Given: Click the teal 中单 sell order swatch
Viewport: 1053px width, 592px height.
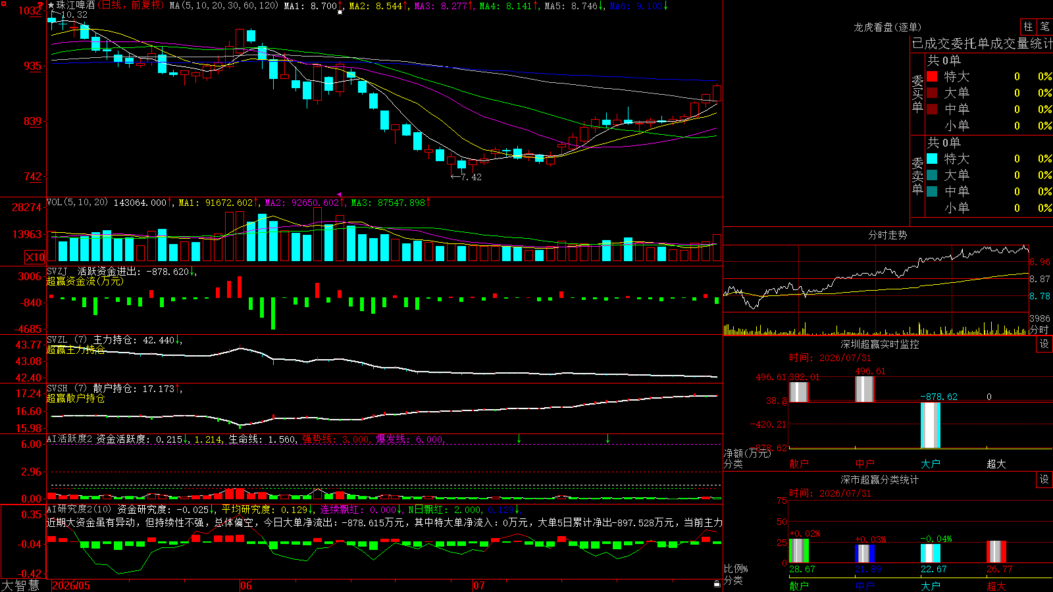Looking at the screenshot, I should tap(932, 191).
